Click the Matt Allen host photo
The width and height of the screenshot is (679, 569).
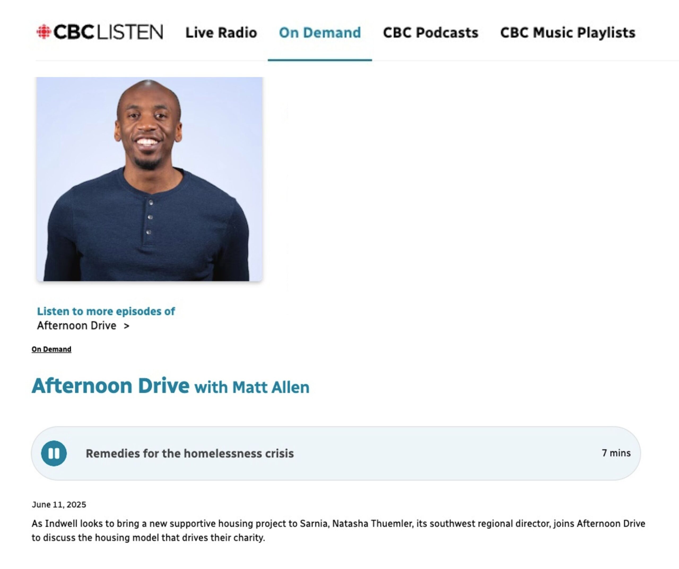point(149,179)
